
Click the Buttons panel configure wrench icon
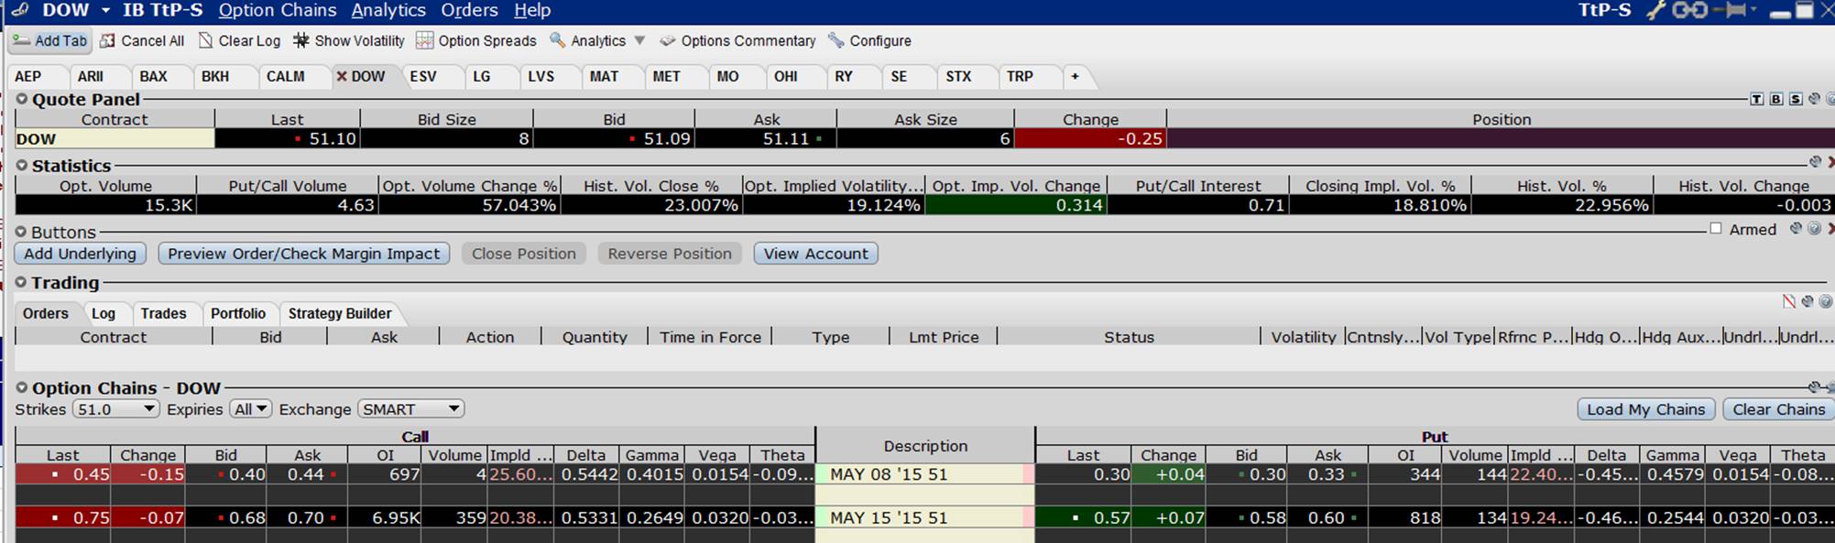click(1797, 229)
